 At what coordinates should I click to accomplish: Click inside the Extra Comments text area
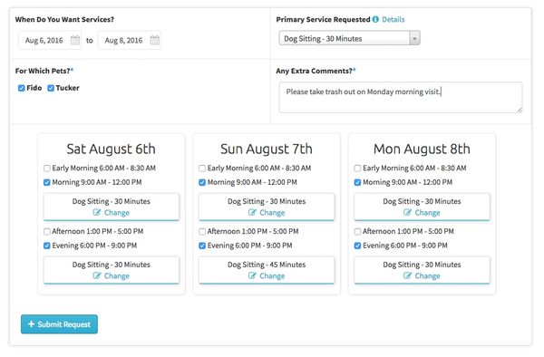[401, 97]
